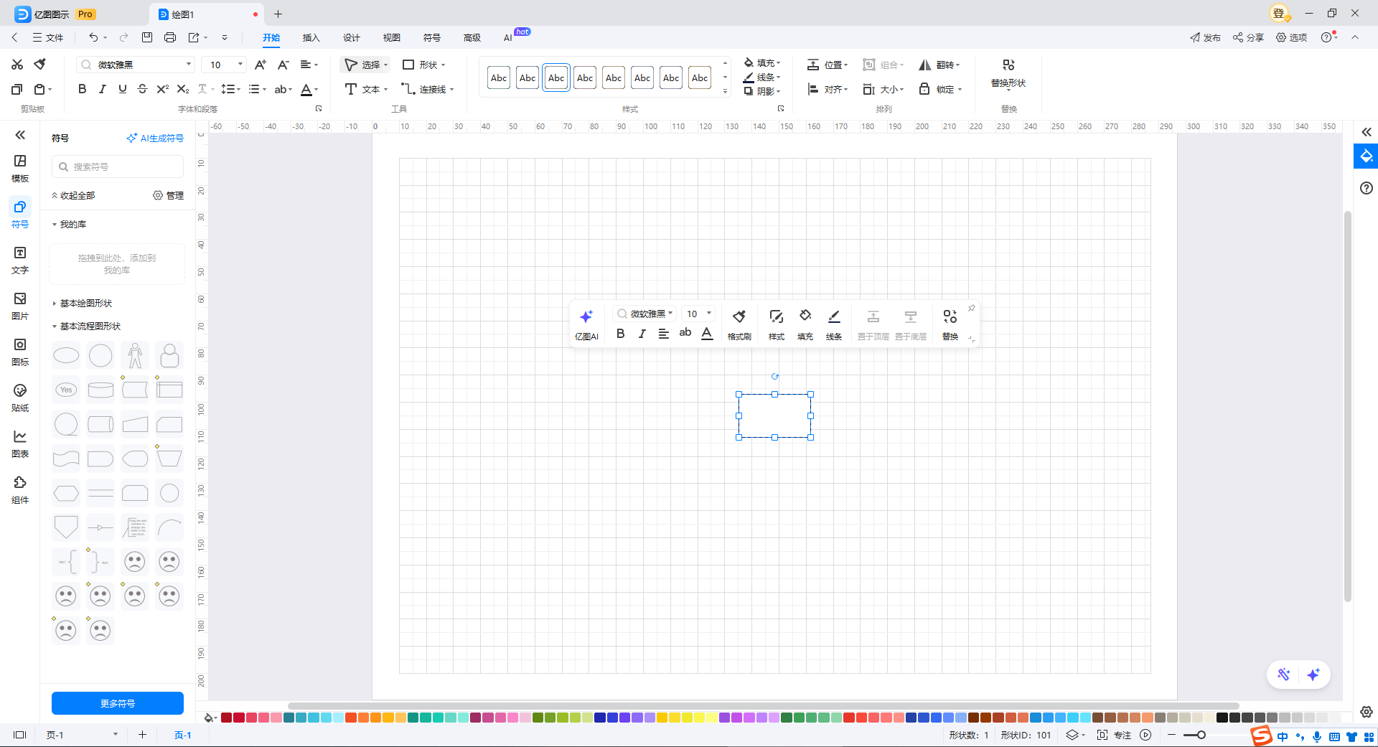Click the save disk icon
Image resolution: width=1378 pixels, height=747 pixels.
[x=147, y=37]
